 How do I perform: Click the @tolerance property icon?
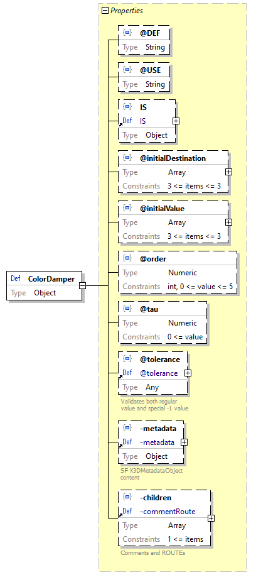pos(127,359)
